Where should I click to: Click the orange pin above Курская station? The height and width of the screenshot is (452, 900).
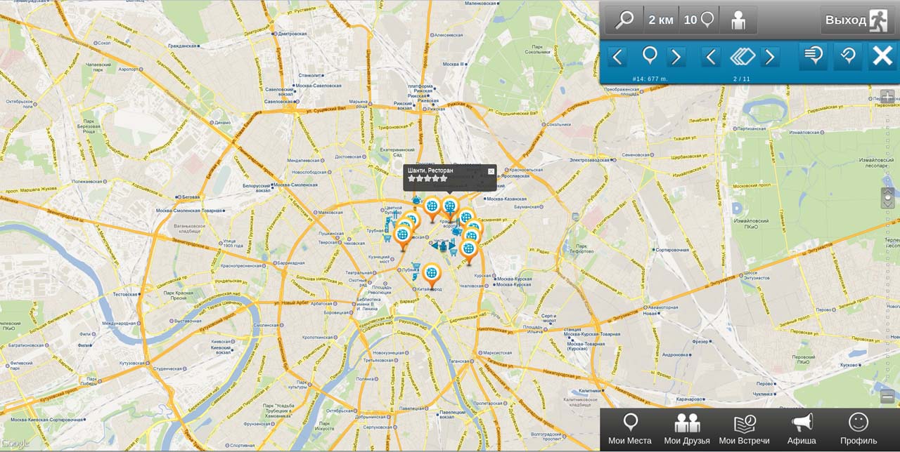[469, 251]
